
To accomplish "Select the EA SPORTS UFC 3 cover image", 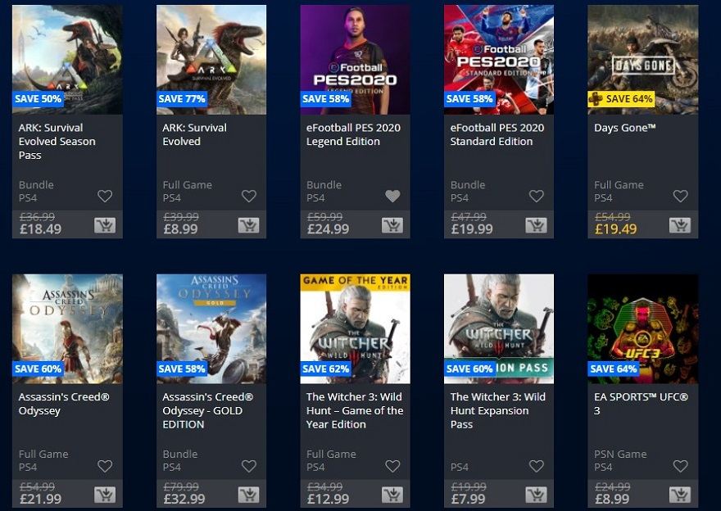I will click(x=643, y=329).
